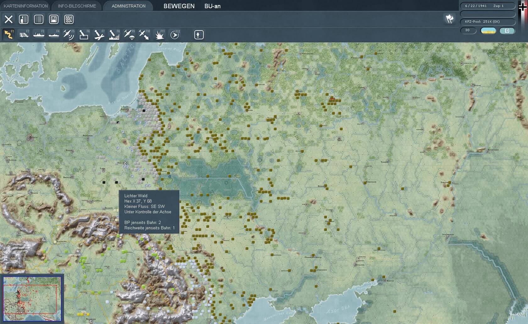This screenshot has width=528, height=324.
Task: Switch to the INFO-BILDSCHIRME tab
Action: point(77,6)
